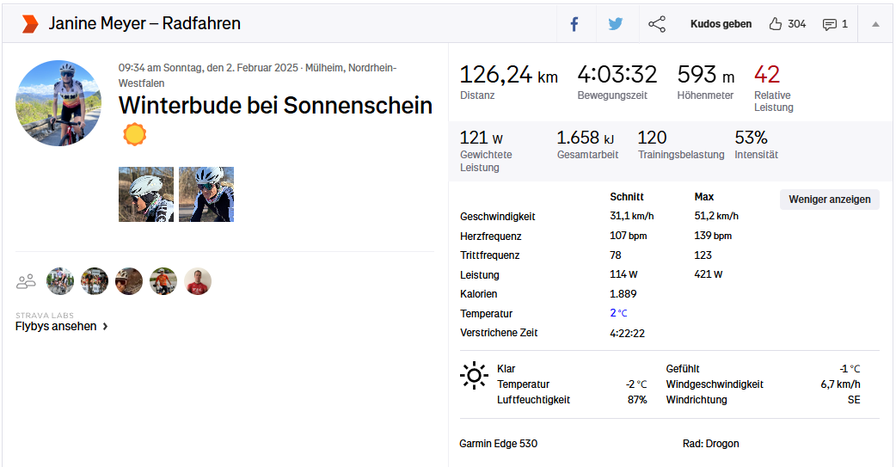
Task: Open the first activity photo thumbnail
Action: point(146,194)
